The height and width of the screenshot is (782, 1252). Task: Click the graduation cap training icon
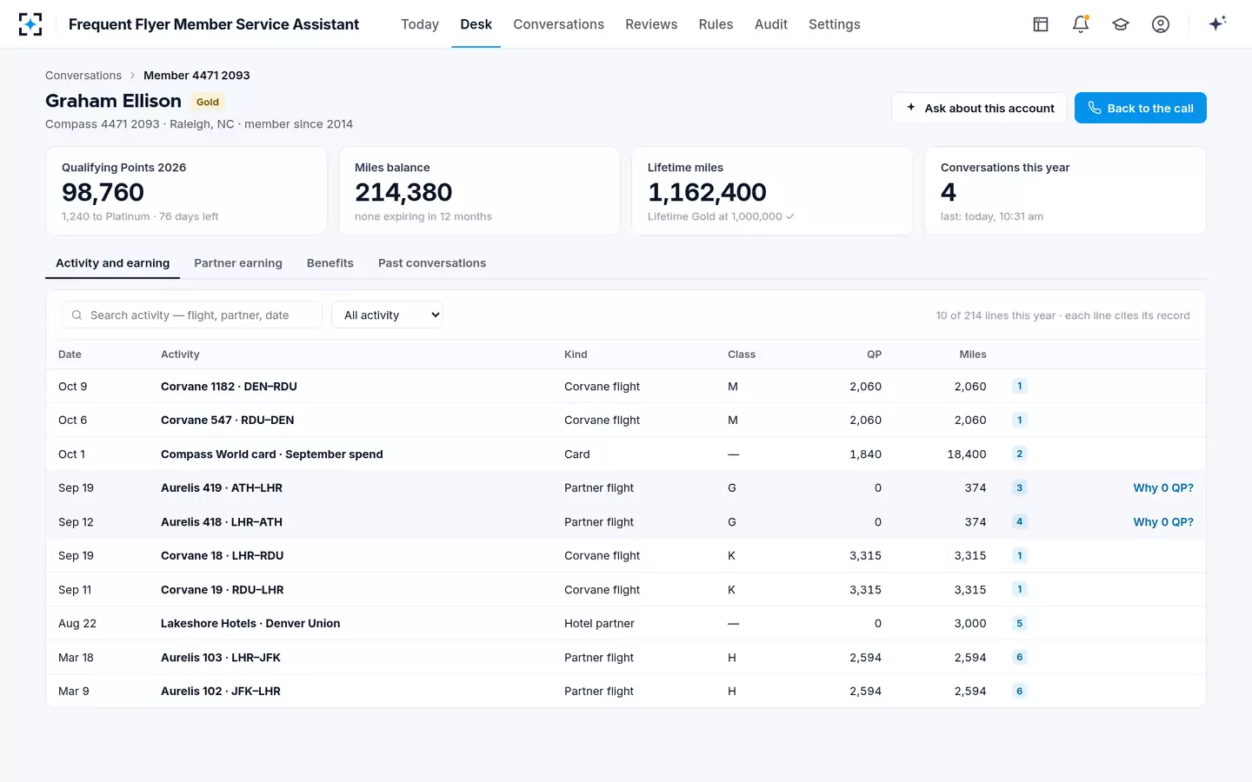click(1121, 24)
